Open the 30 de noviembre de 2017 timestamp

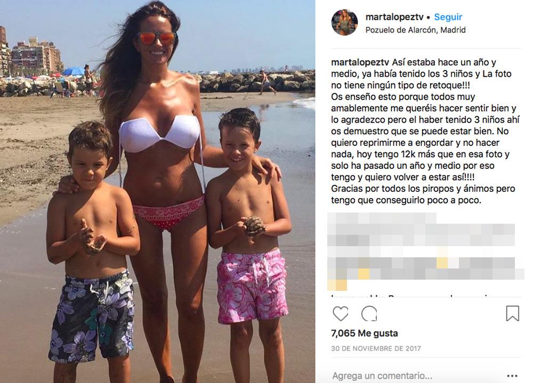click(x=376, y=348)
